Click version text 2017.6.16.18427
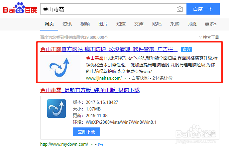The image size is (229, 149). point(102,102)
